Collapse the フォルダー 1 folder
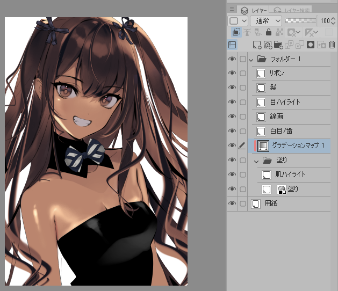This screenshot has height=291, width=338. (x=251, y=59)
